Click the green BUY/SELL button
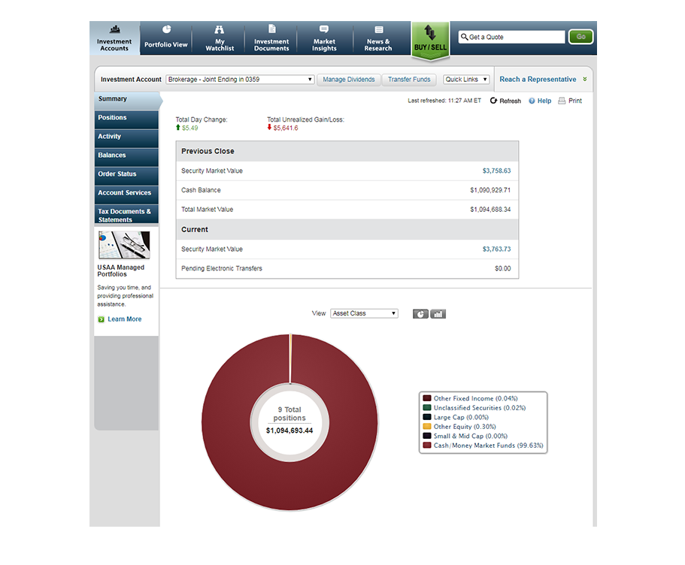Screen dimensions: 685x565 [430, 40]
